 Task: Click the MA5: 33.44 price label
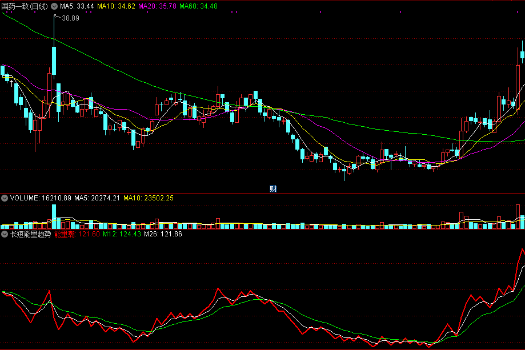(77, 6)
